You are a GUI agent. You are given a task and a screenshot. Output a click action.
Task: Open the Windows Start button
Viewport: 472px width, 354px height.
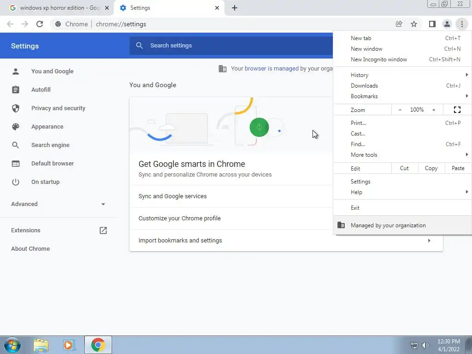point(12,345)
